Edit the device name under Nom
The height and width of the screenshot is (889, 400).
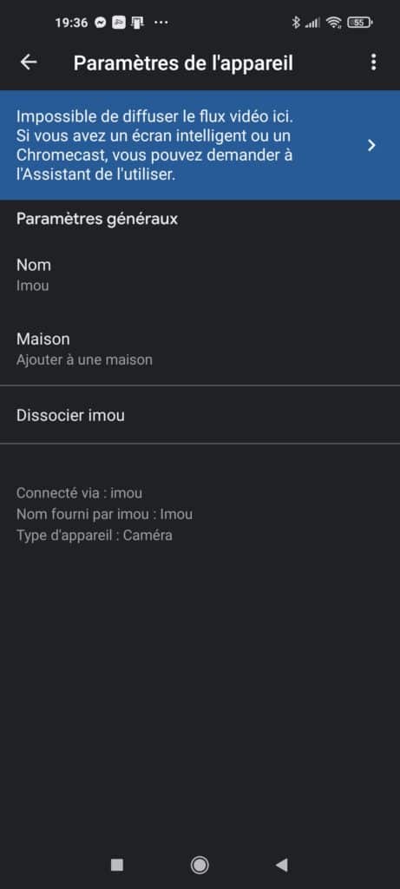tap(200, 275)
